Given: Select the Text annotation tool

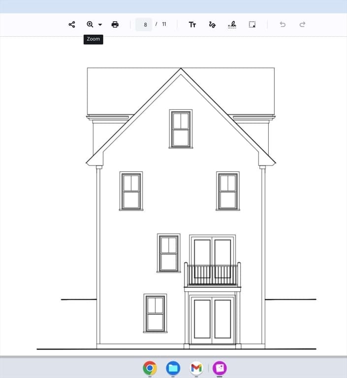Looking at the screenshot, I should [x=192, y=25].
